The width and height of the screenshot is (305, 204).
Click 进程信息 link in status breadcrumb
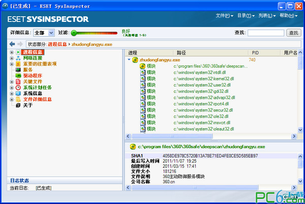(x=57, y=44)
